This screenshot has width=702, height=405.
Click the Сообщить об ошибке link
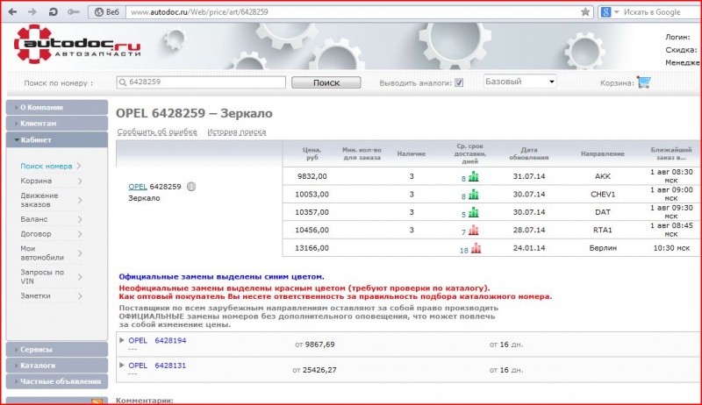point(155,131)
